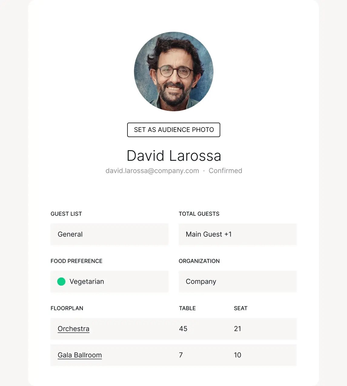The image size is (347, 386).
Task: Select table number 7 in Gala Ballroom row
Action: pyautogui.click(x=181, y=355)
